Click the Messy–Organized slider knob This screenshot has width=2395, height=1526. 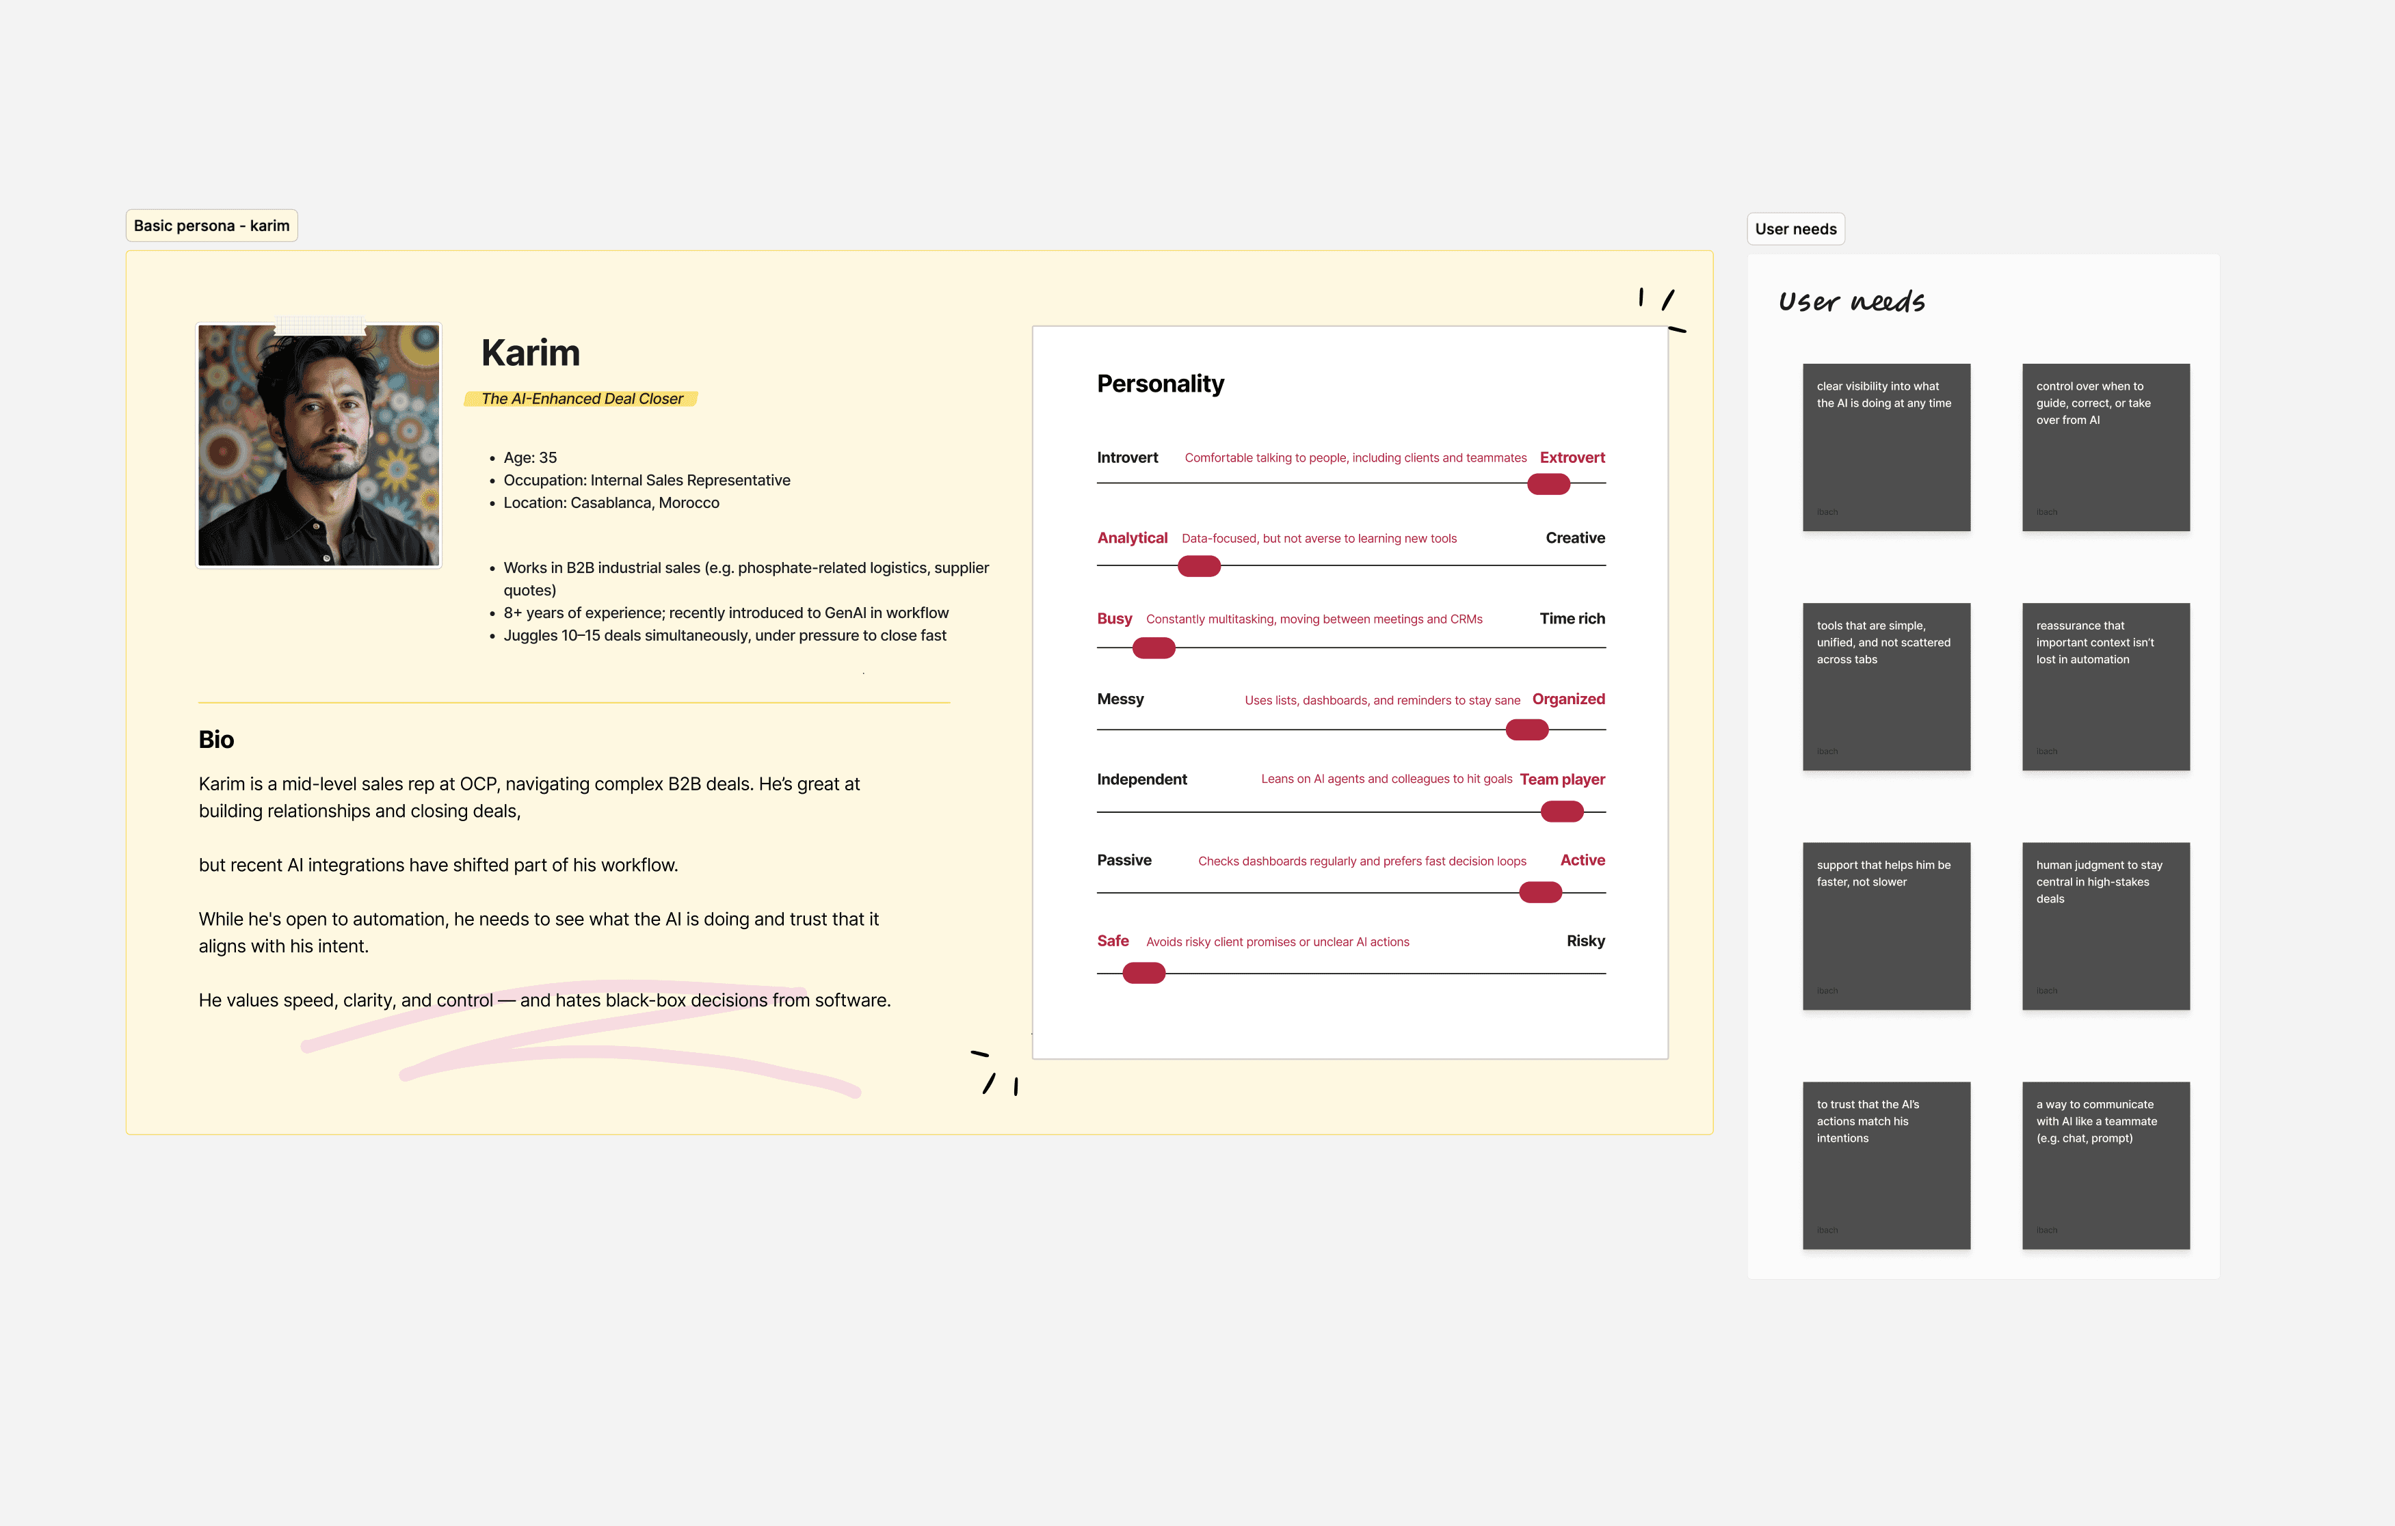1526,729
